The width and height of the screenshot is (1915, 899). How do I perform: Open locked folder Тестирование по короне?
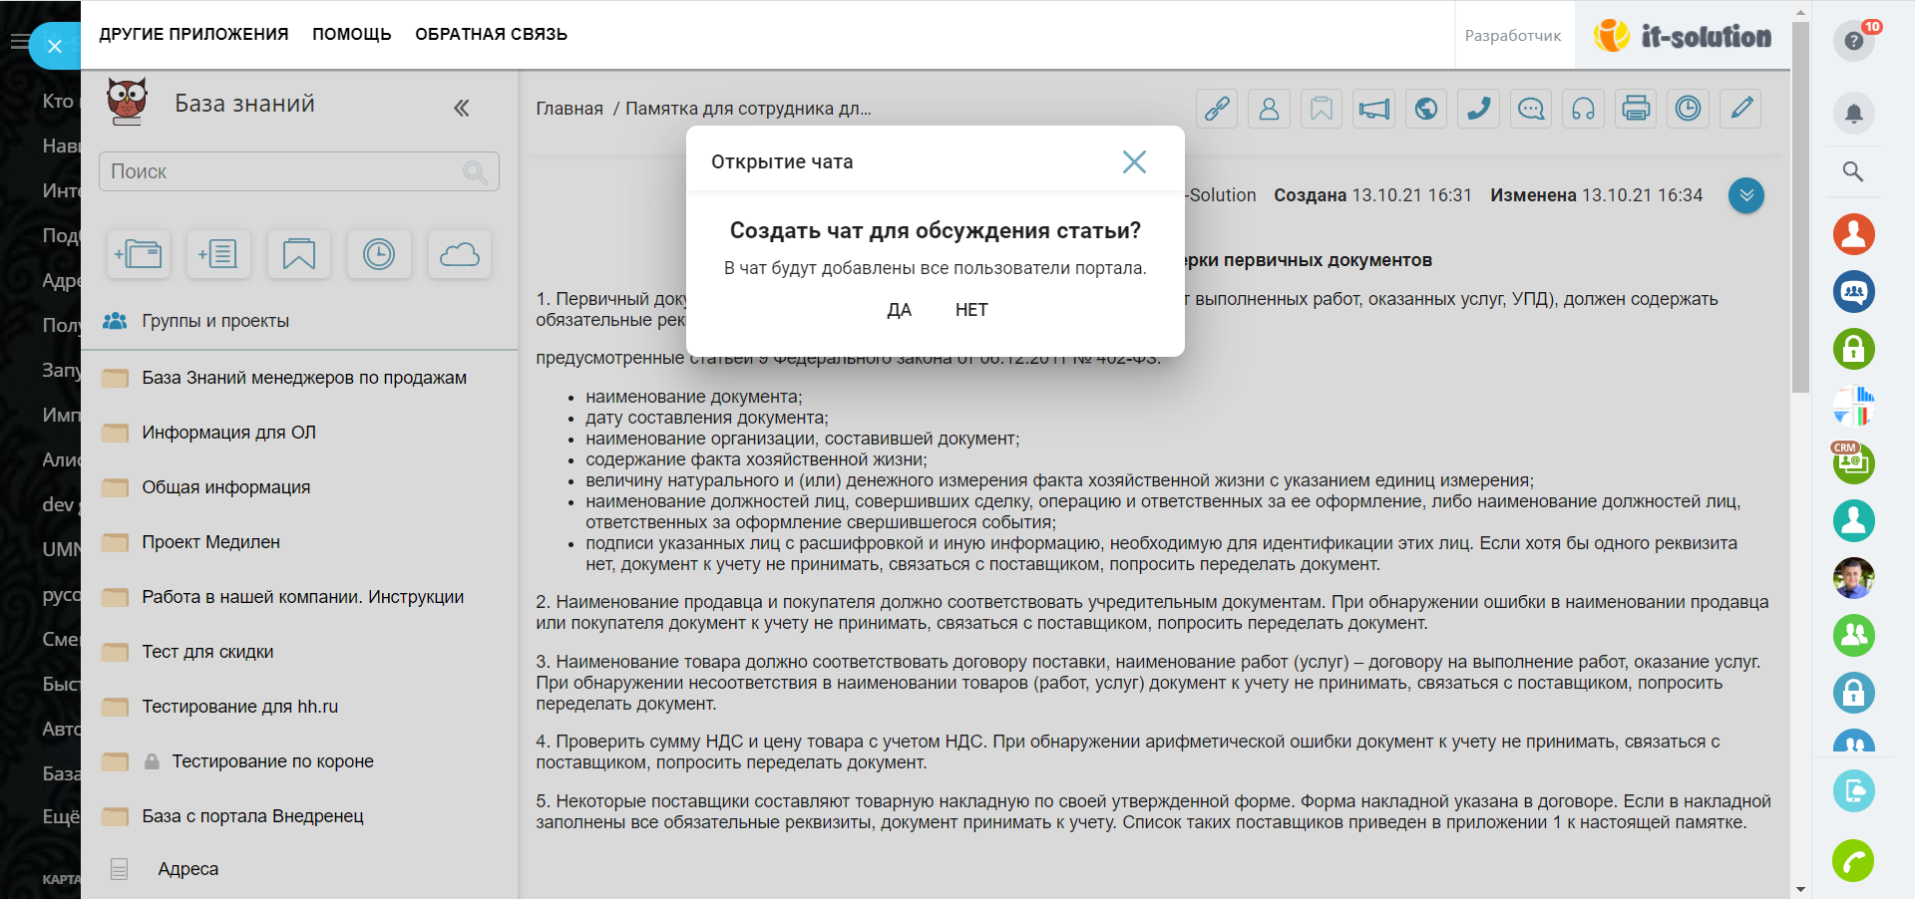(272, 761)
